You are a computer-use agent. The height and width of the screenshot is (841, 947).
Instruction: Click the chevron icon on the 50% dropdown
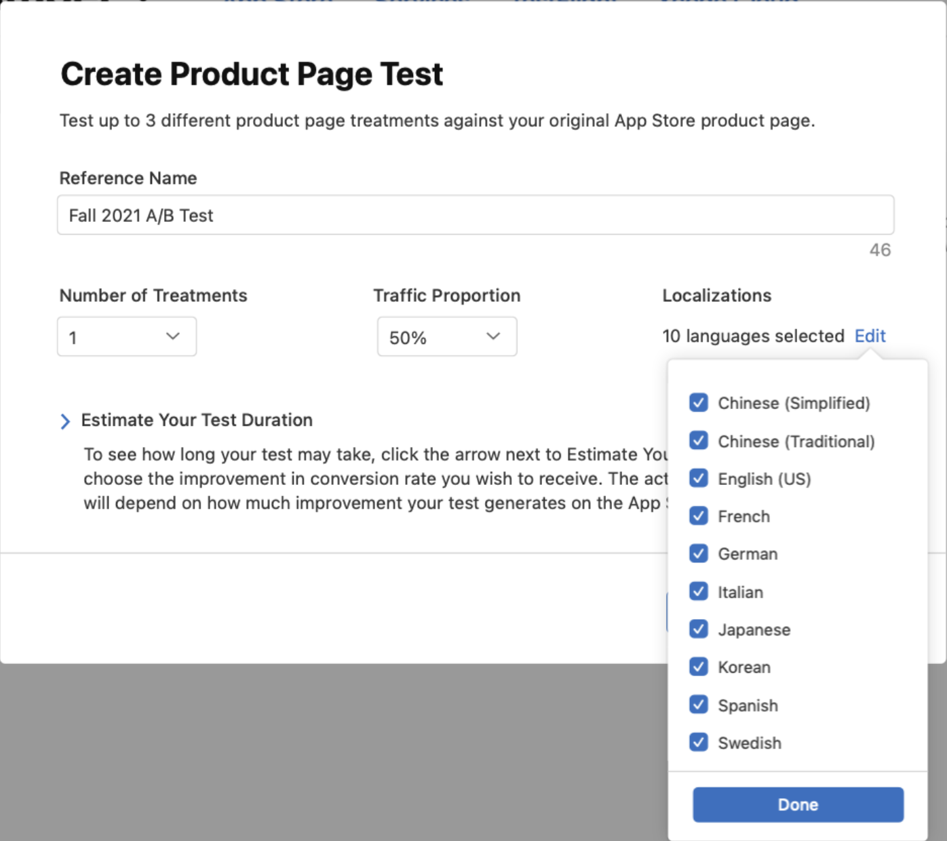pos(493,336)
